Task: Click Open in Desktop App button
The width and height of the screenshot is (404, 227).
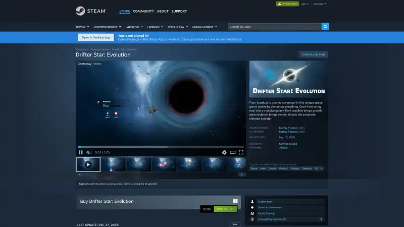Action: coord(96,37)
